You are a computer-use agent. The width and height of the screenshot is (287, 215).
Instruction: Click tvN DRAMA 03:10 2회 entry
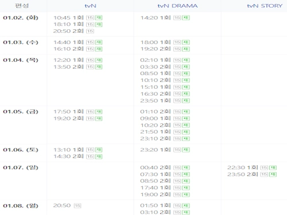[x=165, y=212]
